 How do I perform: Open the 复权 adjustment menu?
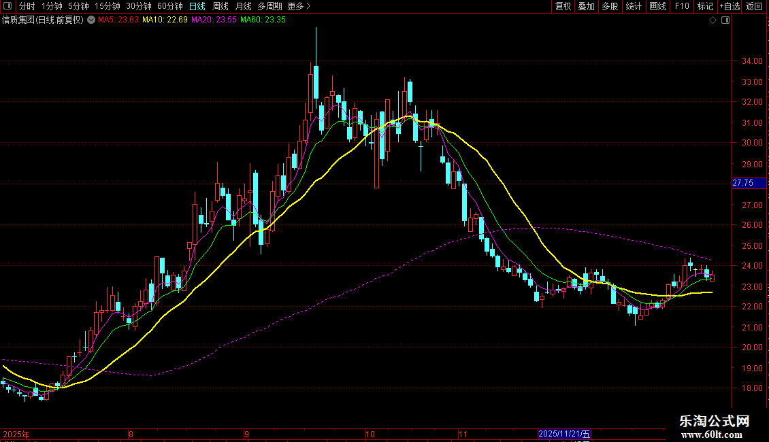point(563,6)
